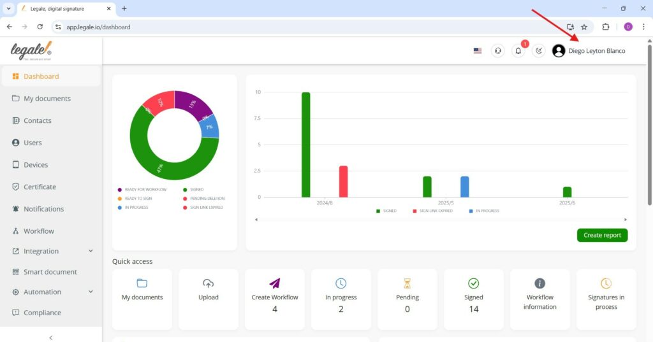Open a new browser tab

(124, 8)
